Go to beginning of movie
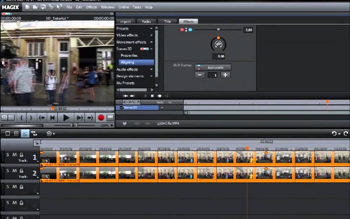Image resolution: width=350 pixels, height=219 pixels. tap(53, 117)
